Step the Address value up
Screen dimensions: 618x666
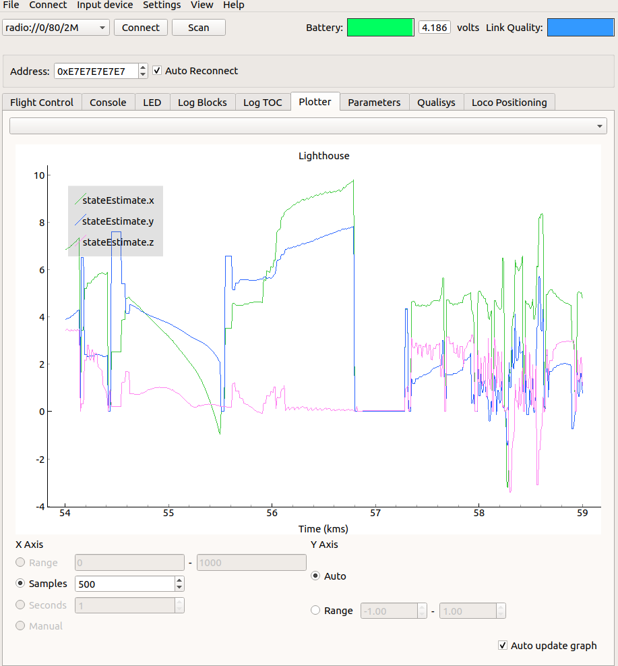tap(143, 67)
